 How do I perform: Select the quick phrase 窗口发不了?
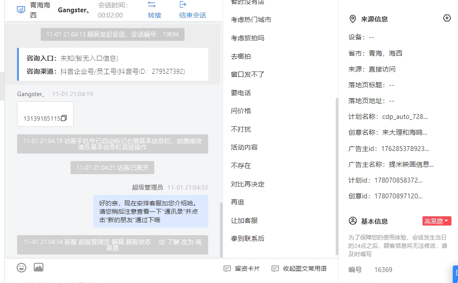pyautogui.click(x=247, y=75)
